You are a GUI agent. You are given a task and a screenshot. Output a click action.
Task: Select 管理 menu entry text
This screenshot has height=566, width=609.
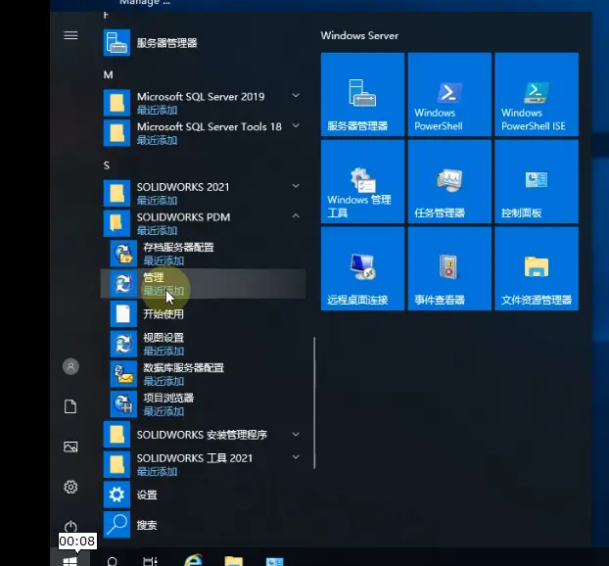[x=154, y=277]
